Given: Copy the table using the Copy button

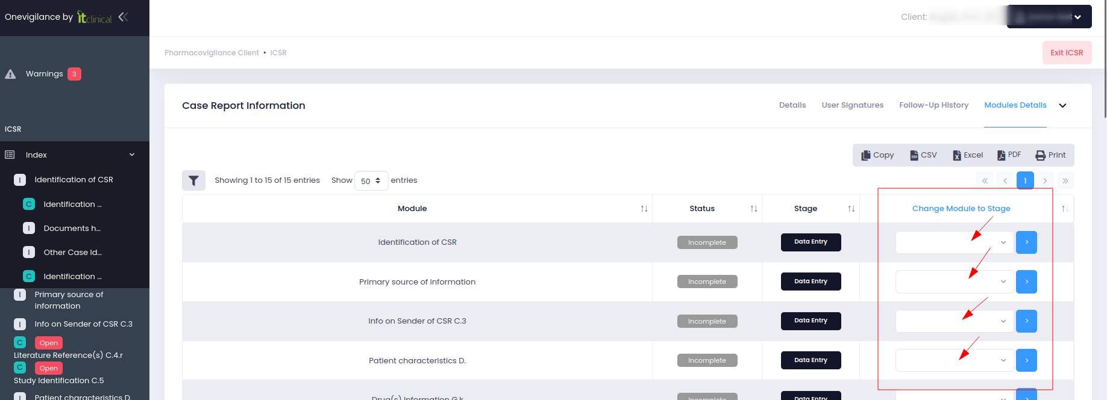Looking at the screenshot, I should [877, 155].
